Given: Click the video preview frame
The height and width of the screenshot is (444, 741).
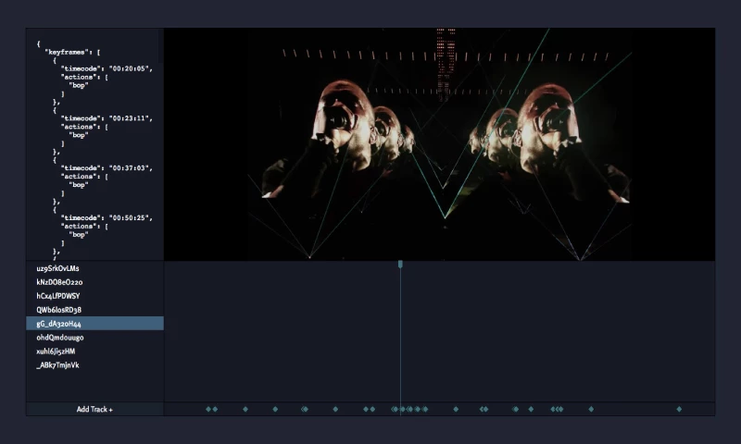Looking at the screenshot, I should point(440,143).
